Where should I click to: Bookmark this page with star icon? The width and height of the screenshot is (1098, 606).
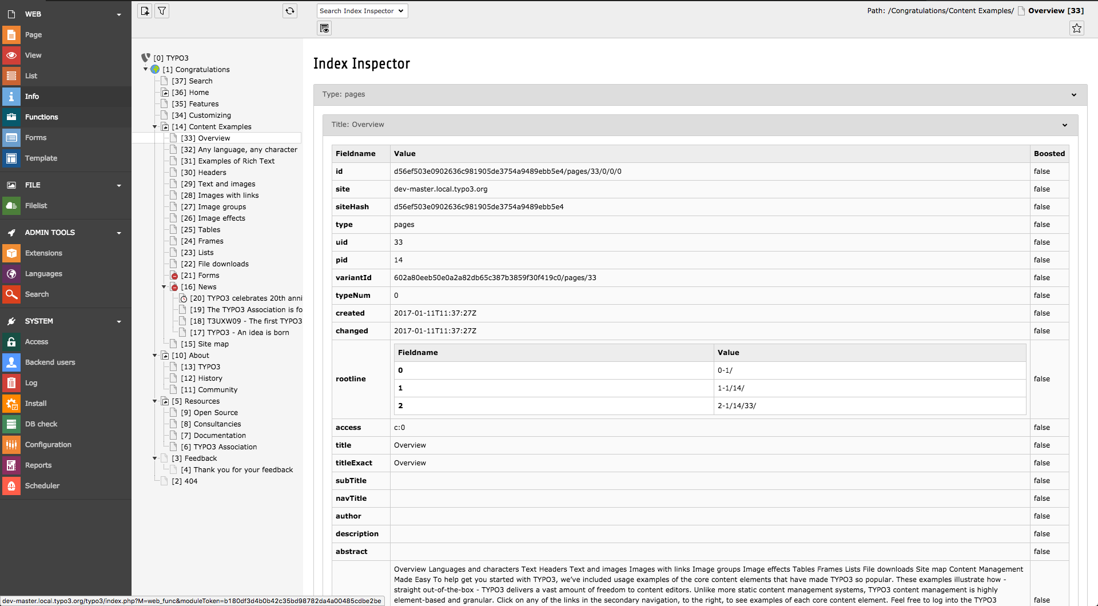(1076, 28)
